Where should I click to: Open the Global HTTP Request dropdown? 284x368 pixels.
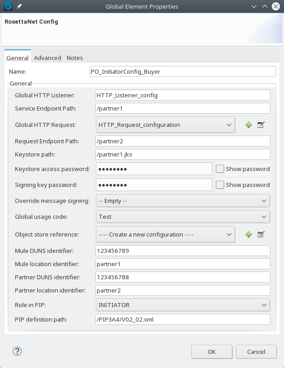coord(165,125)
